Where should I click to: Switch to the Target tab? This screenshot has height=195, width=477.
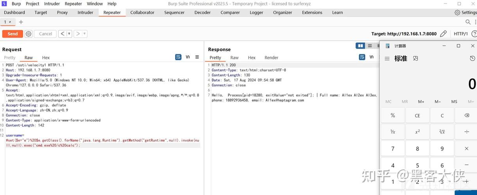[41, 12]
